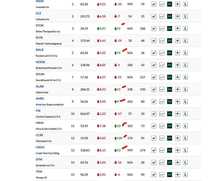Open the chart icon for PLTR
This screenshot has width=208, height=181.
tap(162, 41)
